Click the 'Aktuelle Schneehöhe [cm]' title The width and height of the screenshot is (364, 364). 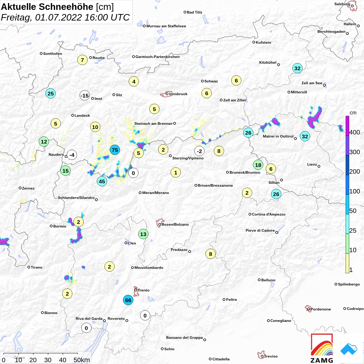coord(57,7)
